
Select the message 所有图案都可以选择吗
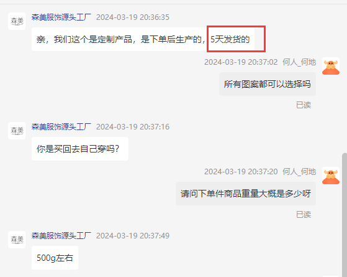(268, 84)
